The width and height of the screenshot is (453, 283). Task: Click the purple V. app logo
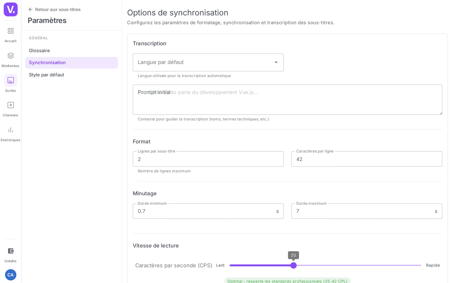click(10, 9)
